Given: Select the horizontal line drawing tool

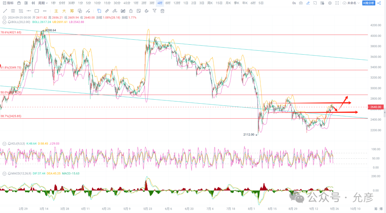Looking at the screenshot, I should tap(29, 11).
